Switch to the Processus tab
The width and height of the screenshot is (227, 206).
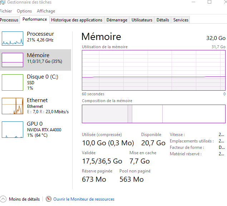tap(9, 20)
